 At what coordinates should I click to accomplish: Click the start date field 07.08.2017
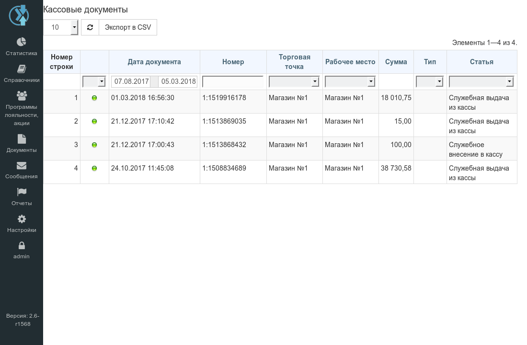(131, 81)
